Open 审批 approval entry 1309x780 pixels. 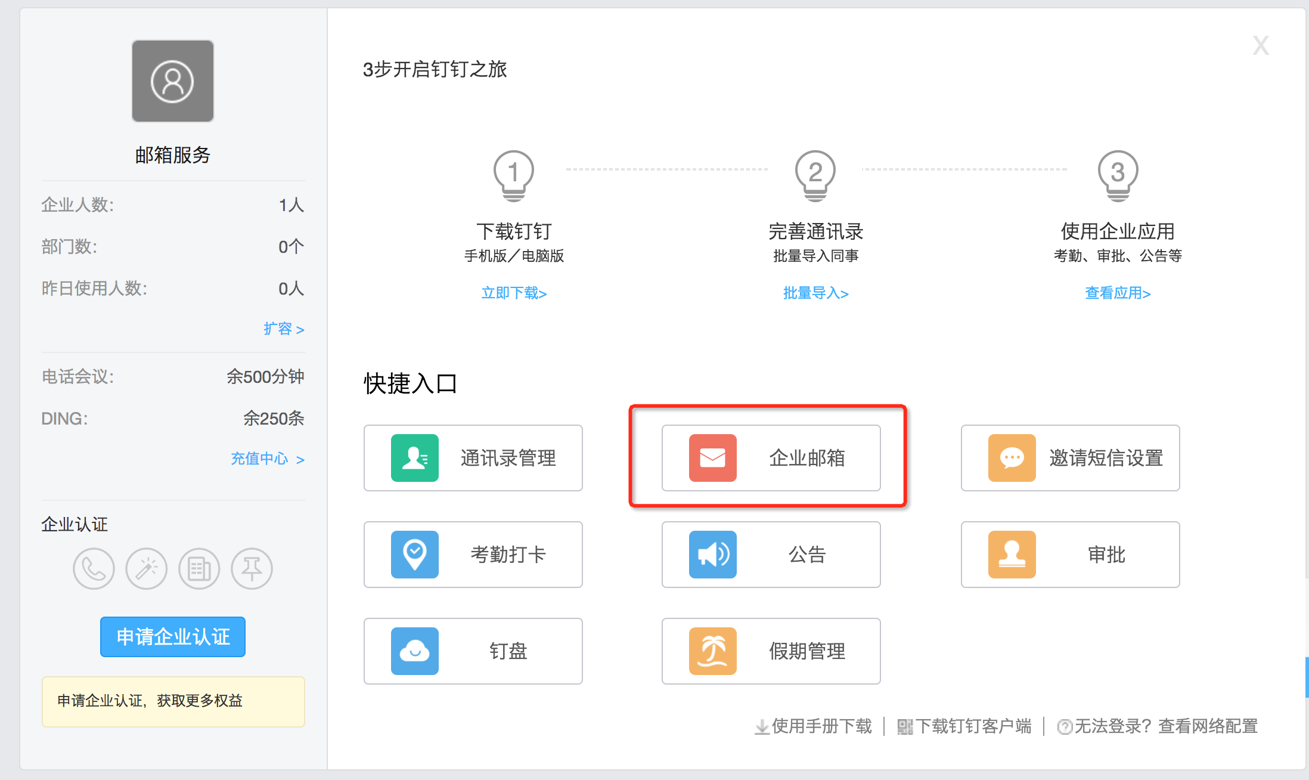[1069, 555]
